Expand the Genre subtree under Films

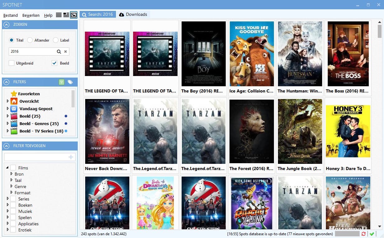[x=12, y=186]
